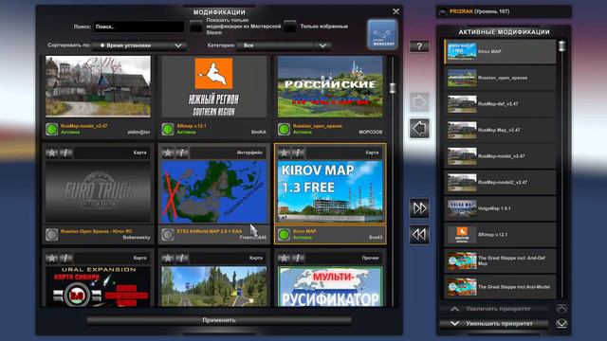Enable the Russian Open Spaces - Kirov RC mod indicator
The image size is (607, 341).
coord(52,234)
